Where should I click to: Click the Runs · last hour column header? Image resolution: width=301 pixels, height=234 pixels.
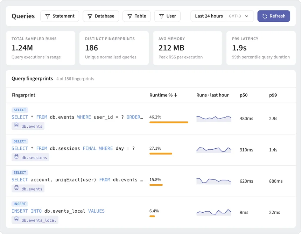[212, 95]
